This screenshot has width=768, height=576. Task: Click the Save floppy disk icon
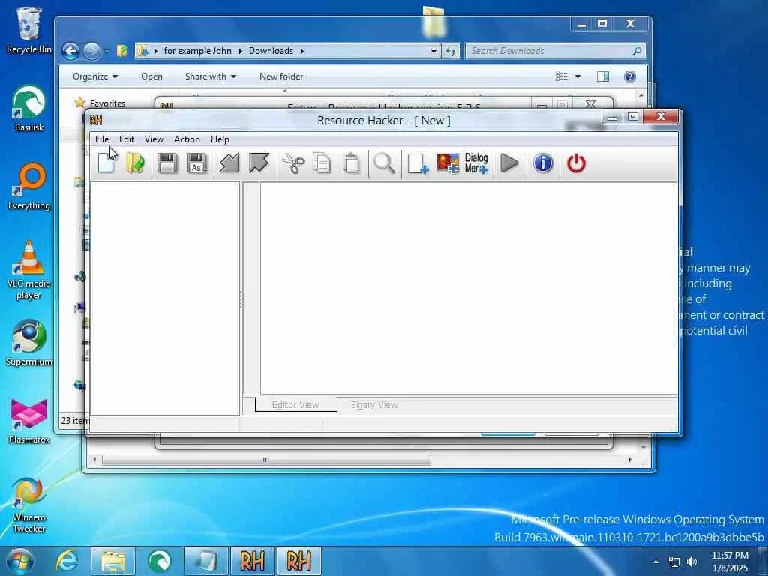pyautogui.click(x=167, y=163)
